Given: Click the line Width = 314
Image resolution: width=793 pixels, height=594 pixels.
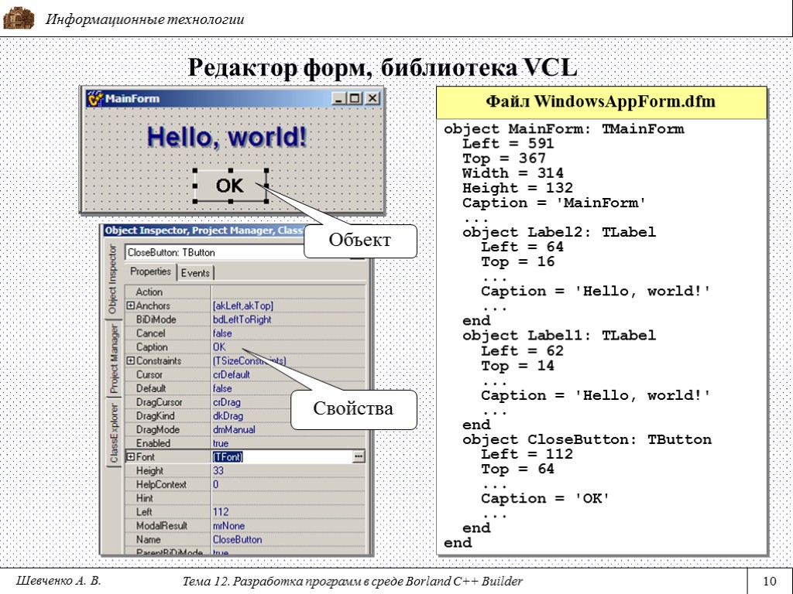Looking at the screenshot, I should pyautogui.click(x=513, y=173).
